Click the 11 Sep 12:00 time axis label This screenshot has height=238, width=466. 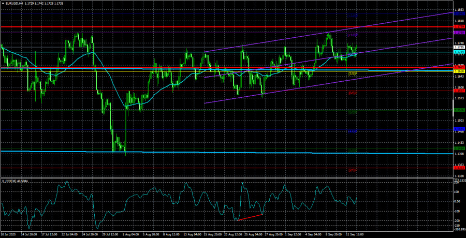[354, 234]
